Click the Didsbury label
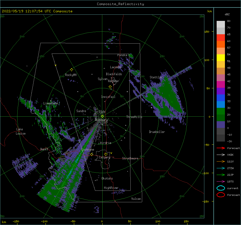The height and width of the screenshot is (225, 241). click(101, 120)
